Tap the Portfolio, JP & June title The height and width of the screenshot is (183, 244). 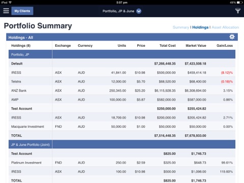pos(118,11)
